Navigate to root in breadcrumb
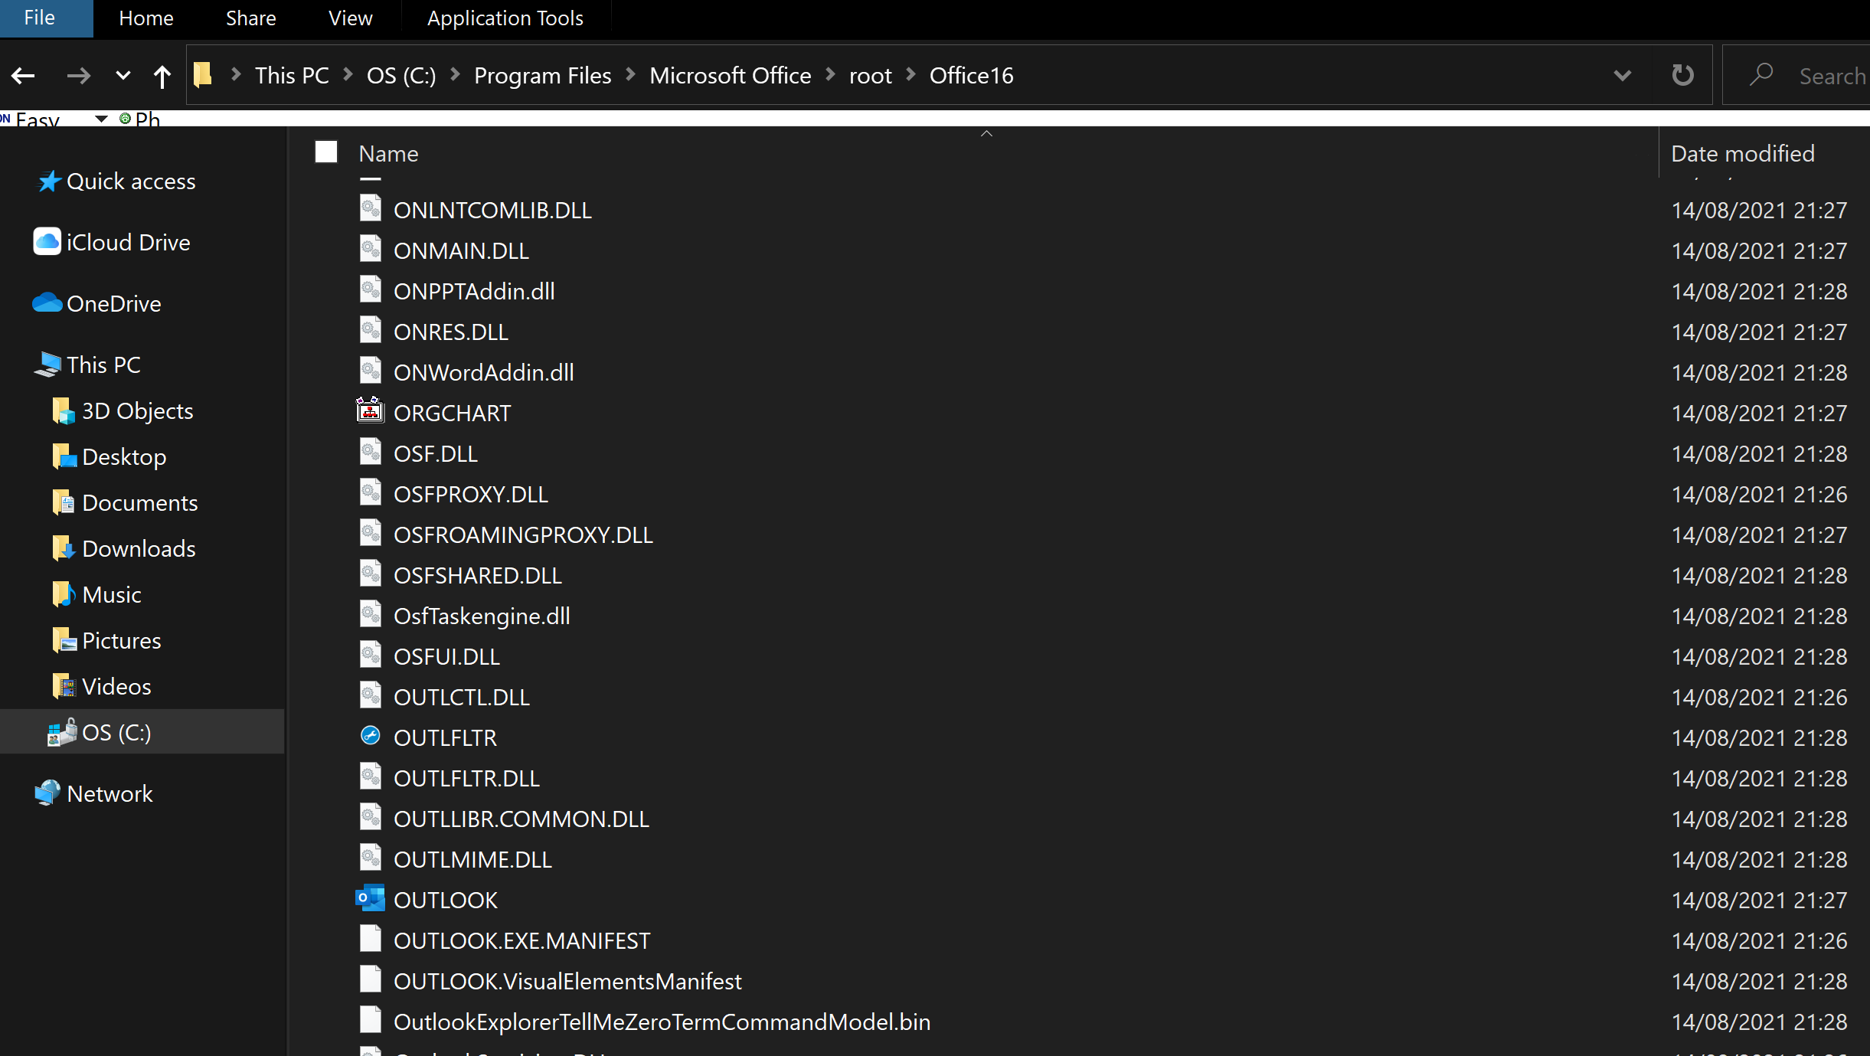This screenshot has width=1870, height=1056. coord(871,75)
